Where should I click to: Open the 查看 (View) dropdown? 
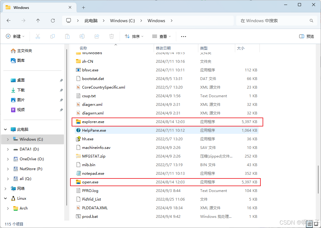pyautogui.click(x=161, y=37)
